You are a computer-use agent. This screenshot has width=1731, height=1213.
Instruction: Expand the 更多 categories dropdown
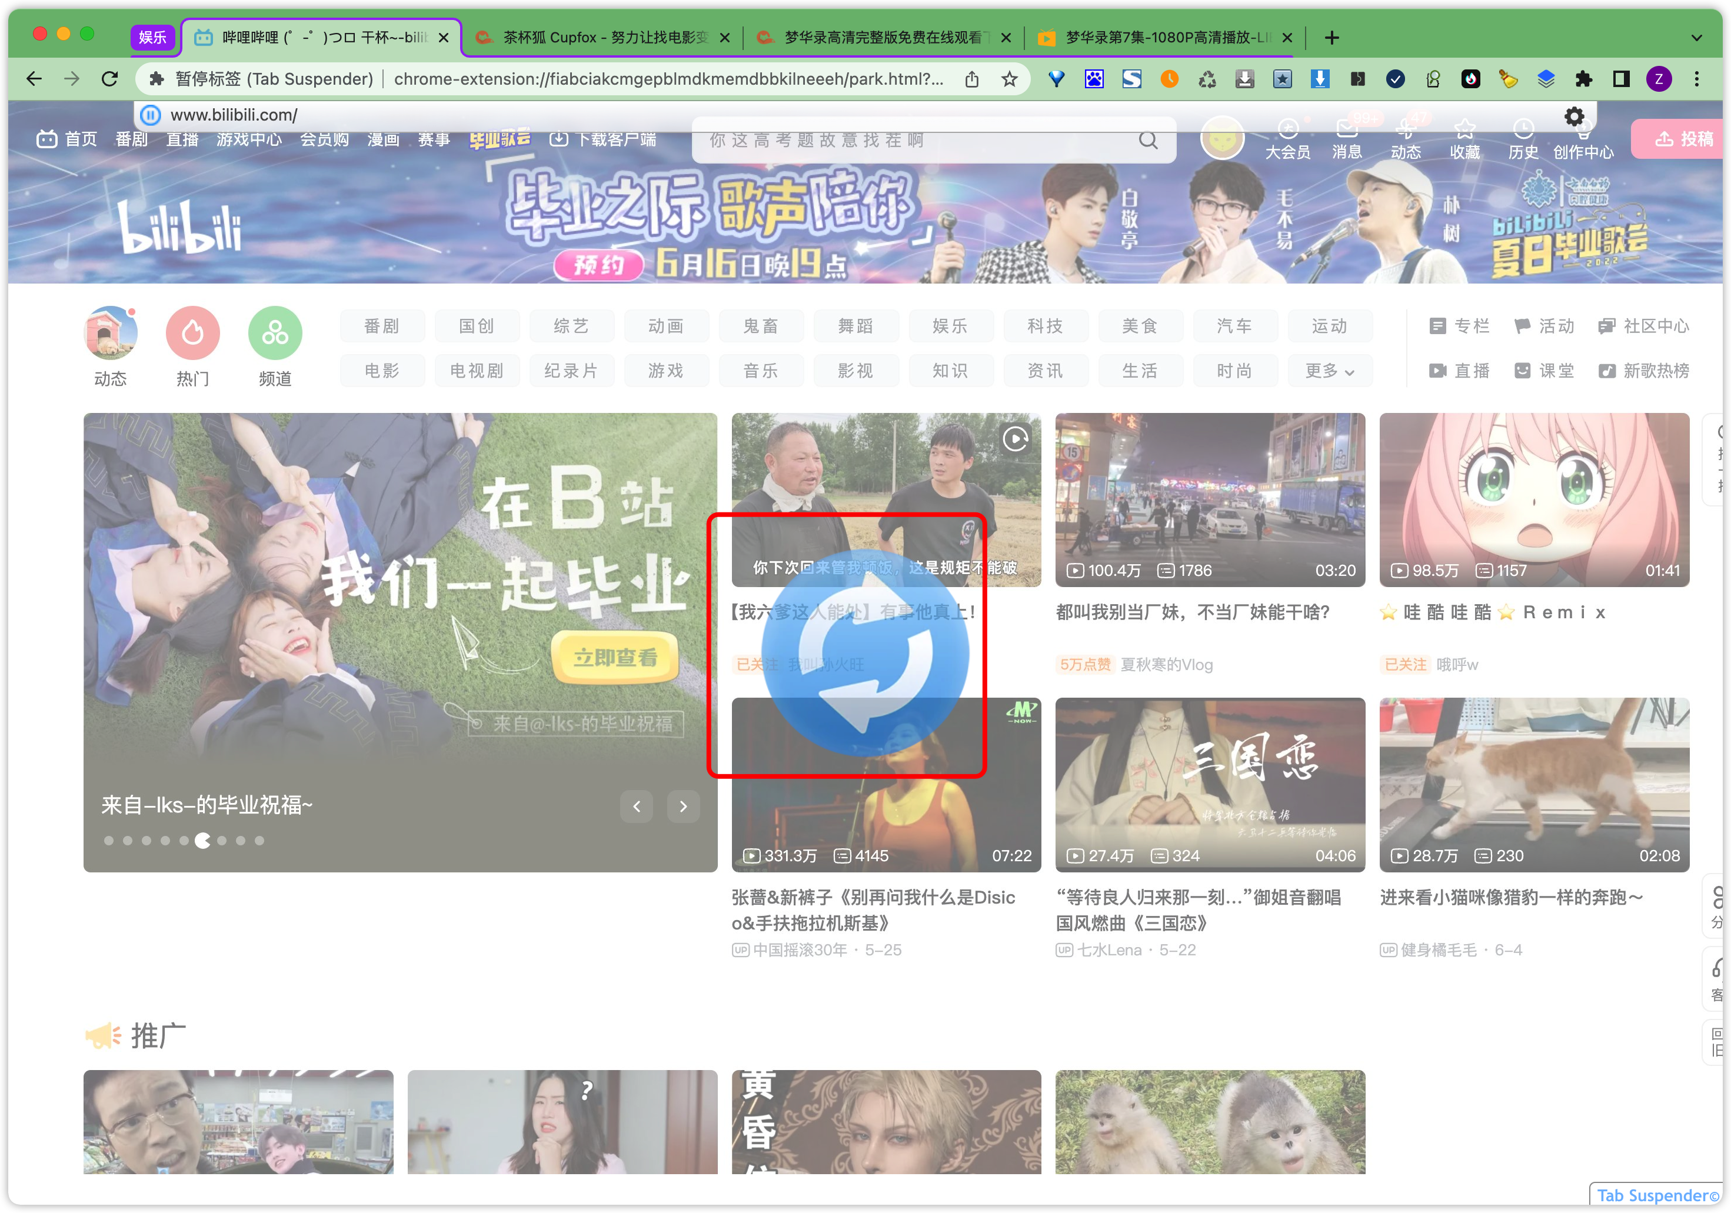(x=1329, y=371)
